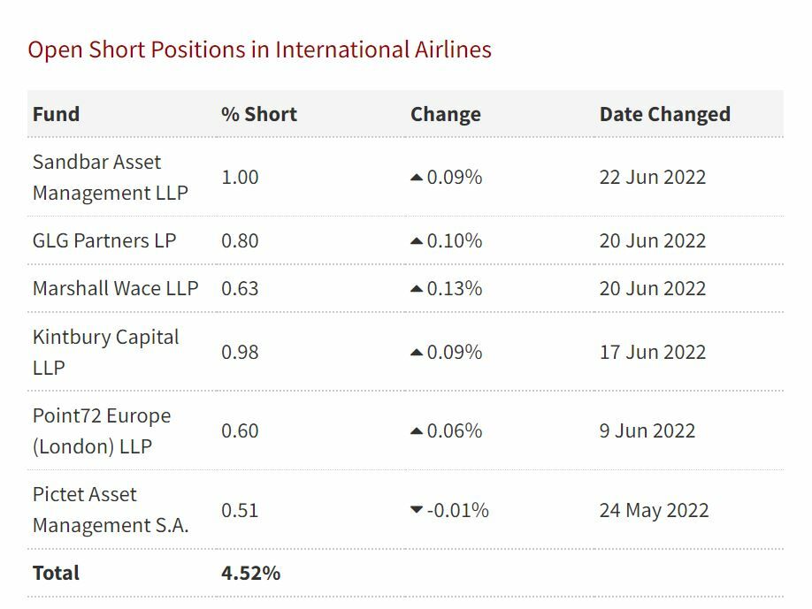812x609 pixels.
Task: Click the up arrow in Kintbury Capital's row
Action: (x=417, y=353)
